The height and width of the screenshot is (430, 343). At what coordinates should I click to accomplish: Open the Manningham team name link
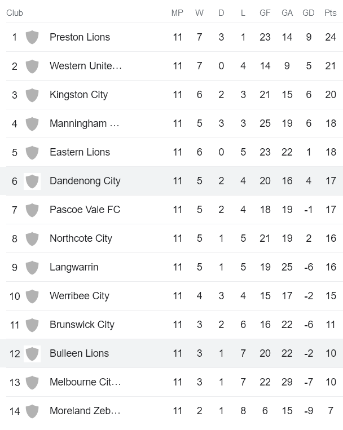coord(85,123)
